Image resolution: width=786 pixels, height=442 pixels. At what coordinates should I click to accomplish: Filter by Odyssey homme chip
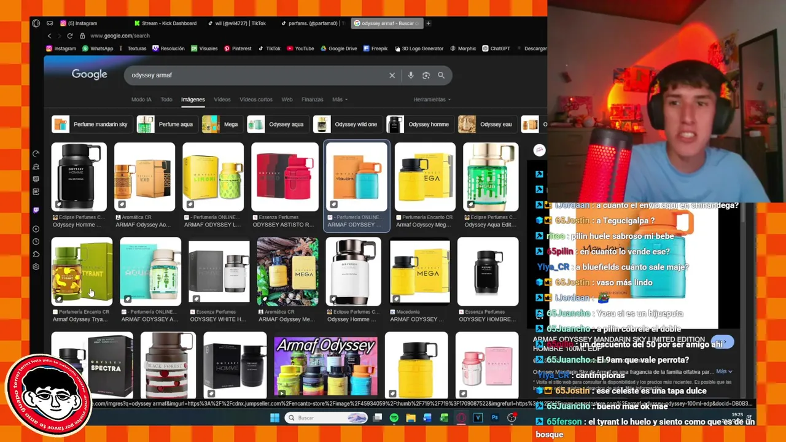pos(419,124)
